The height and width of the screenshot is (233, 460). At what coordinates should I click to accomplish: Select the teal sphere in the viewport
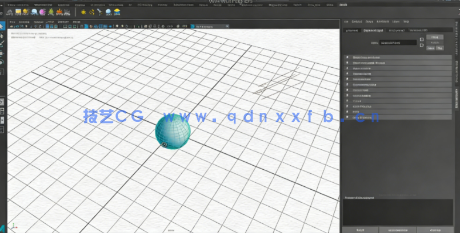(x=173, y=130)
